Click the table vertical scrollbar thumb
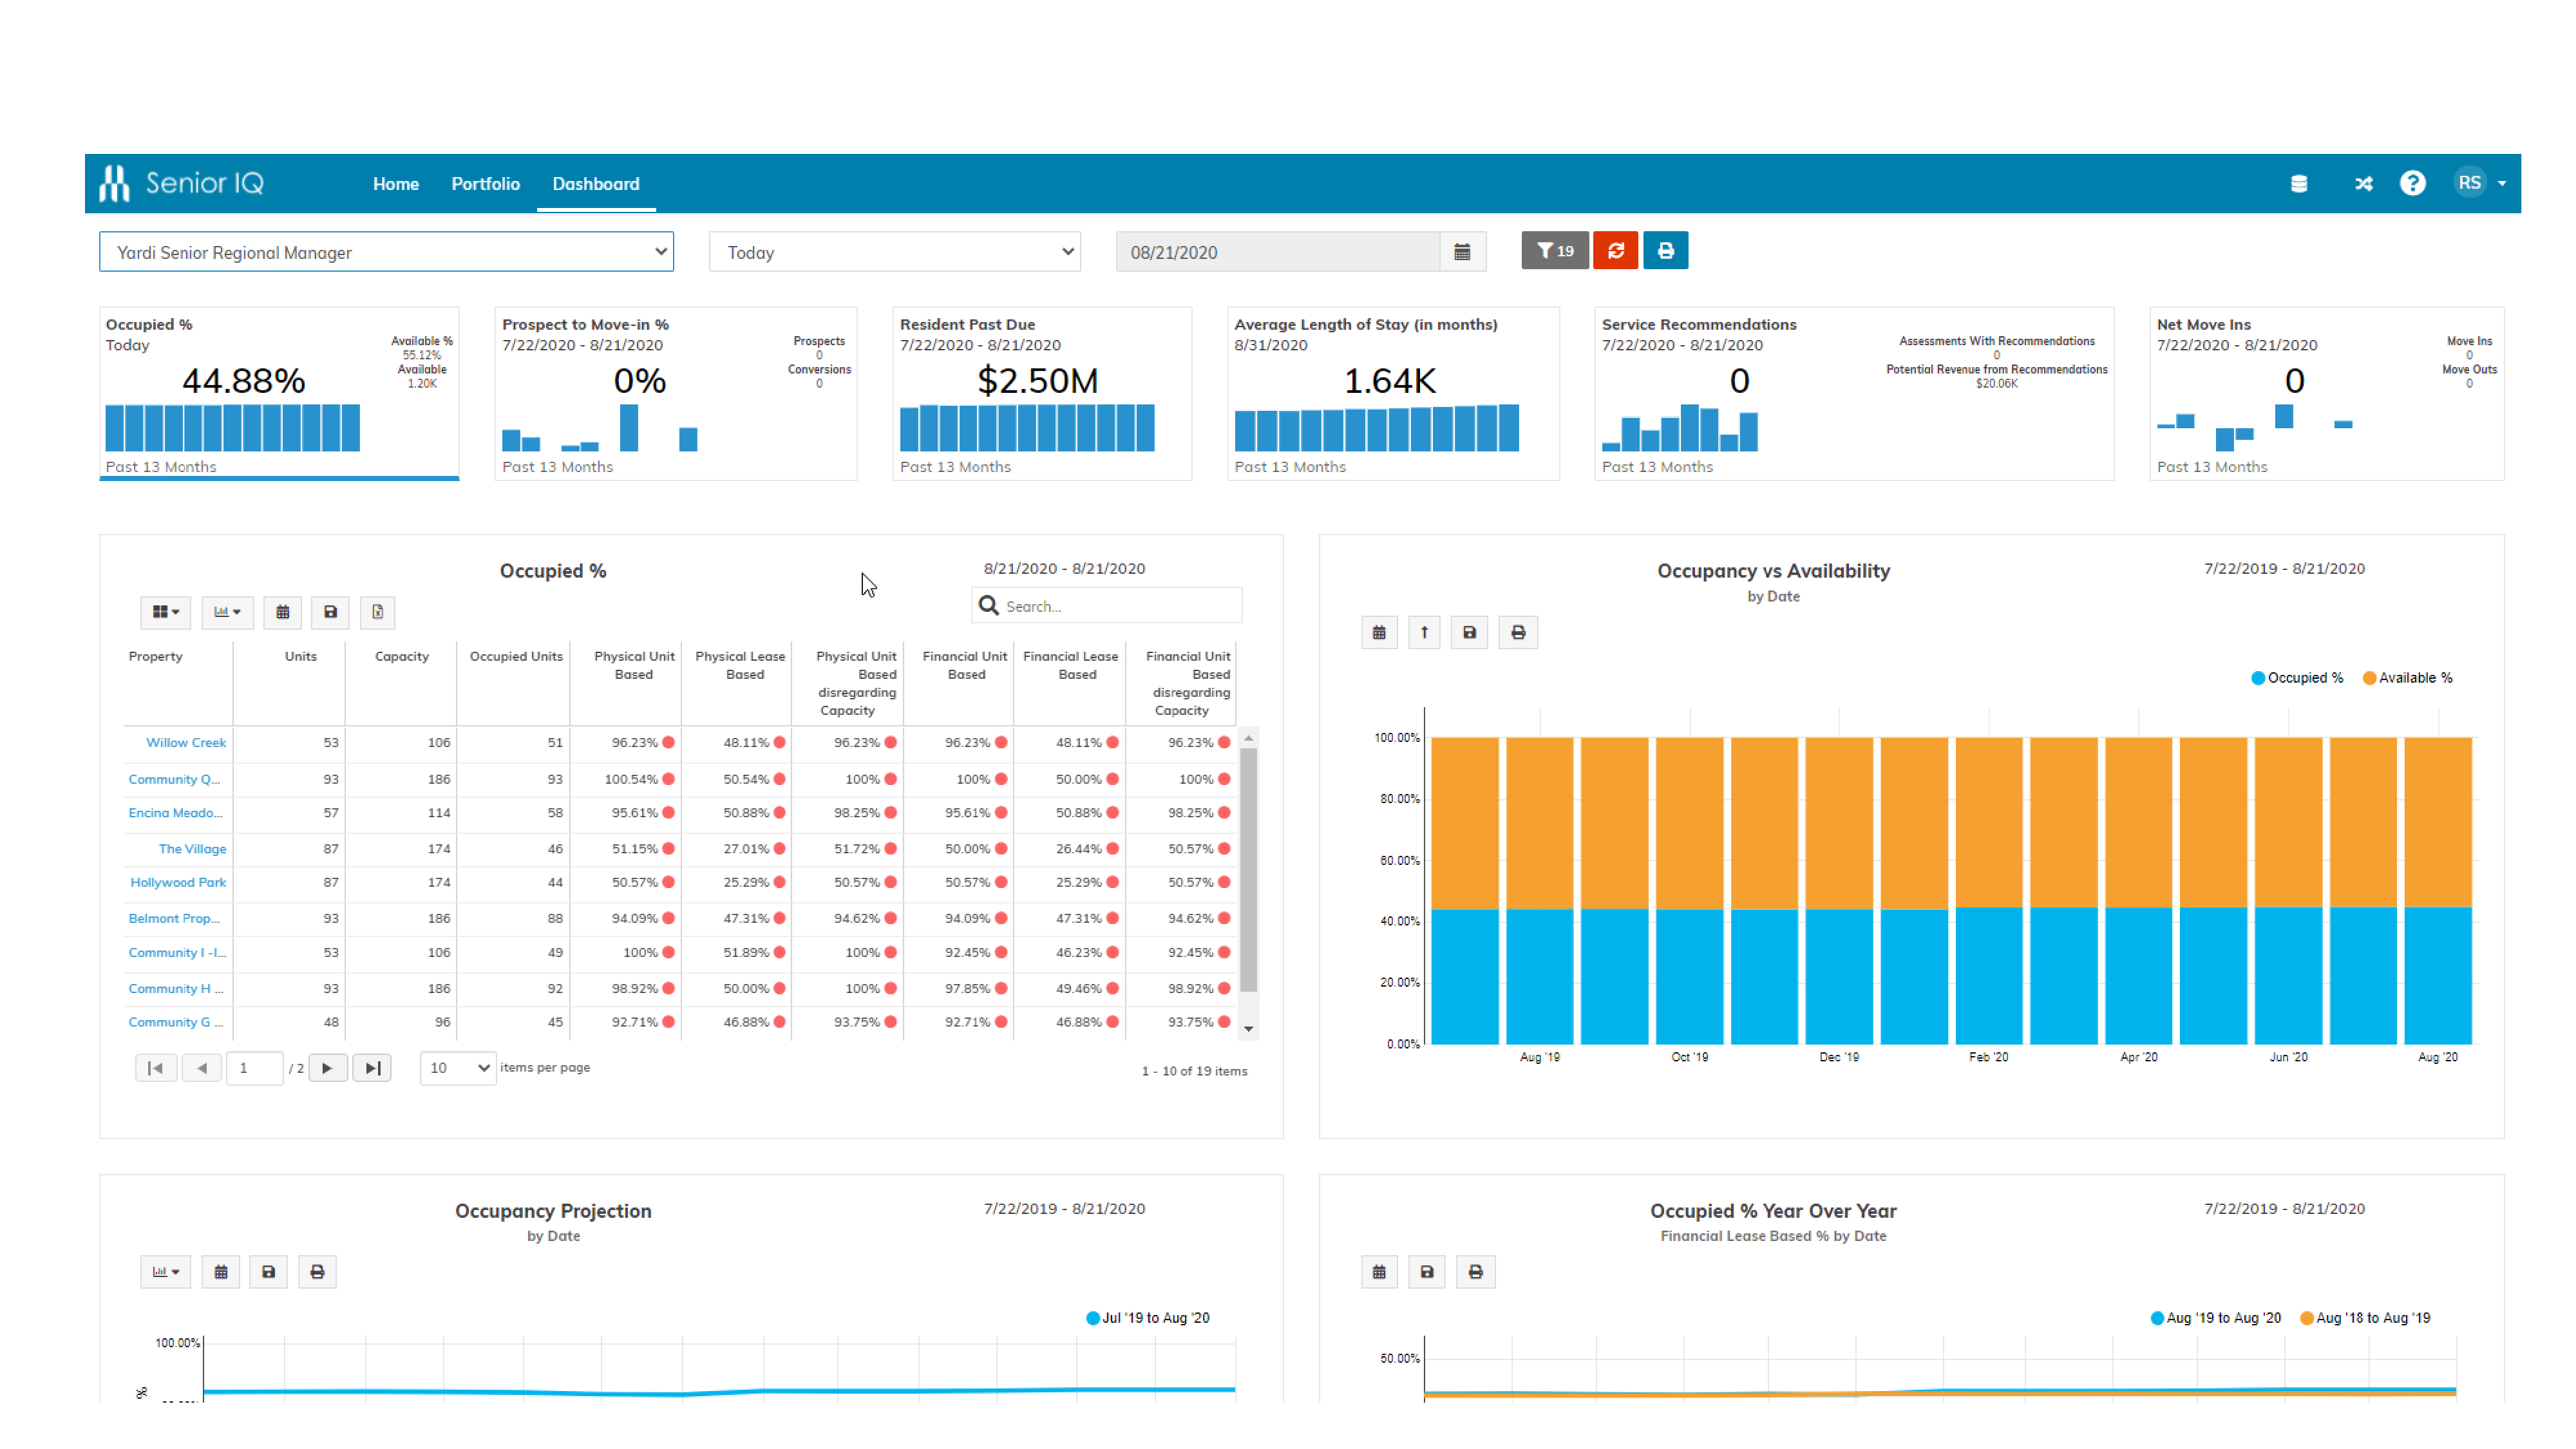 tap(1248, 870)
